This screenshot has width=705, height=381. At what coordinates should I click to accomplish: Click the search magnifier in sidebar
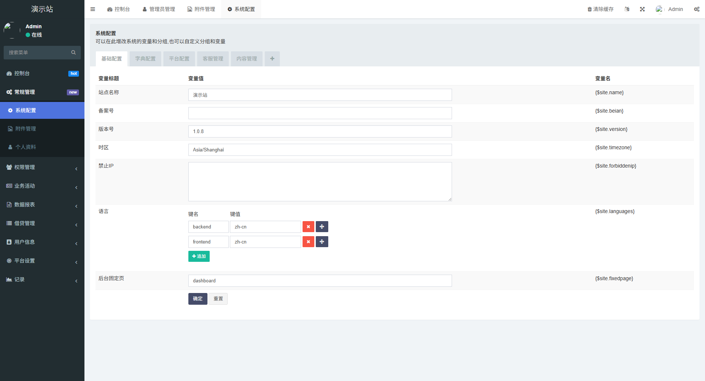(73, 52)
